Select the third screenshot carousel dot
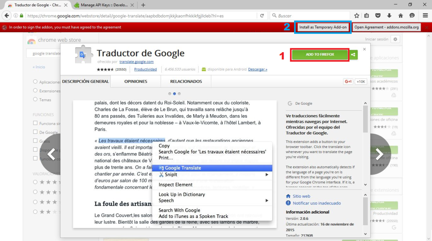432x241 pixels. 179,94
